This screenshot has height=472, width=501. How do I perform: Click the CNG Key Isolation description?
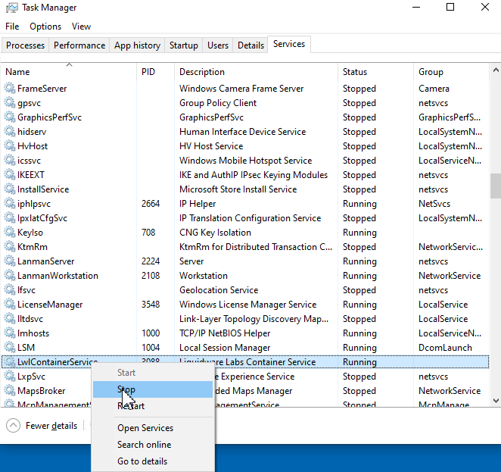215,232
